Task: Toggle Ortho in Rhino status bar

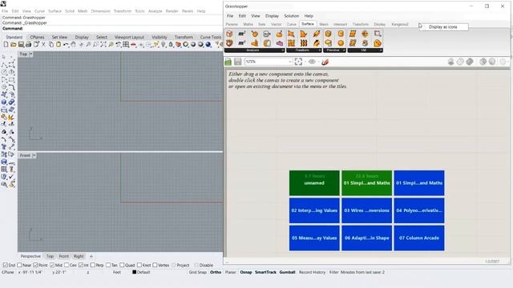Action: tap(216, 272)
